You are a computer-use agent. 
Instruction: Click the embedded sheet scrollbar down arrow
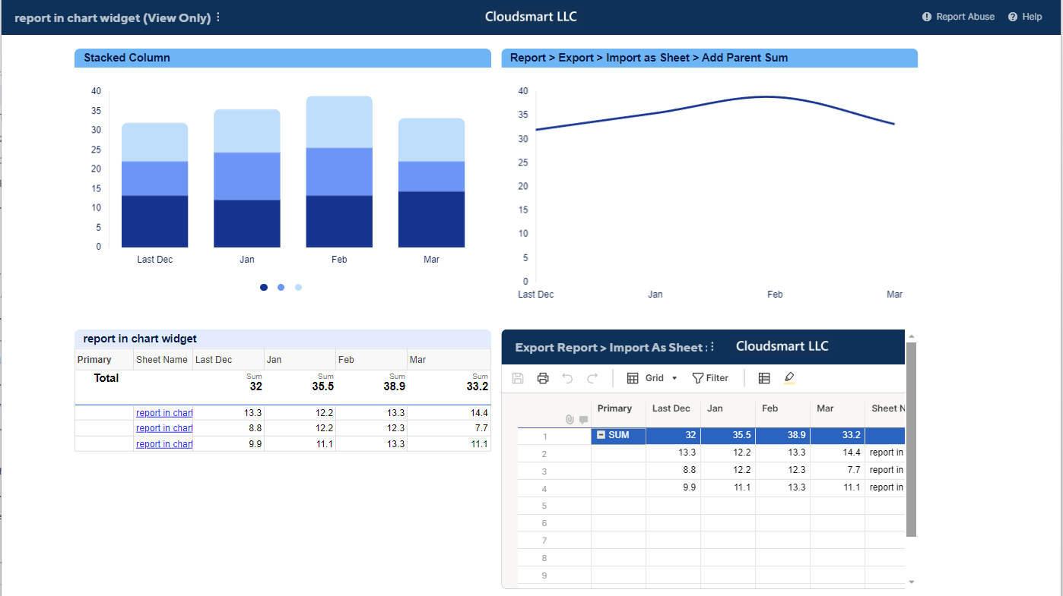pos(911,582)
